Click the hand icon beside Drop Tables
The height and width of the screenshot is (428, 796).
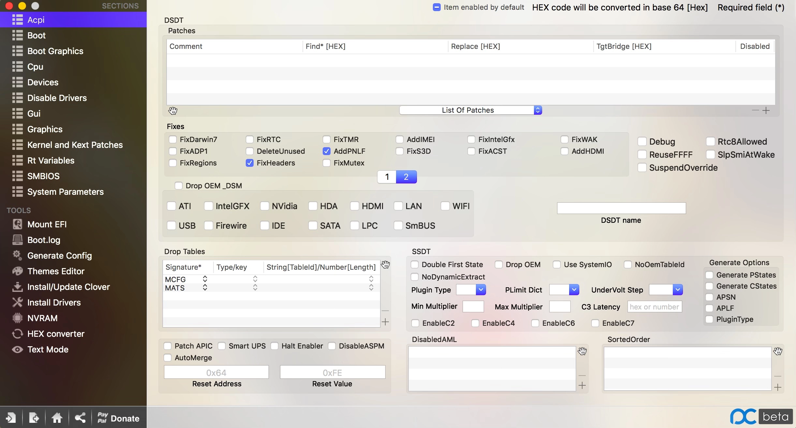[x=386, y=264]
